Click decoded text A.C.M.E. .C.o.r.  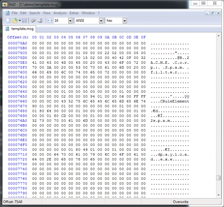pyautogui.click(x=170, y=63)
